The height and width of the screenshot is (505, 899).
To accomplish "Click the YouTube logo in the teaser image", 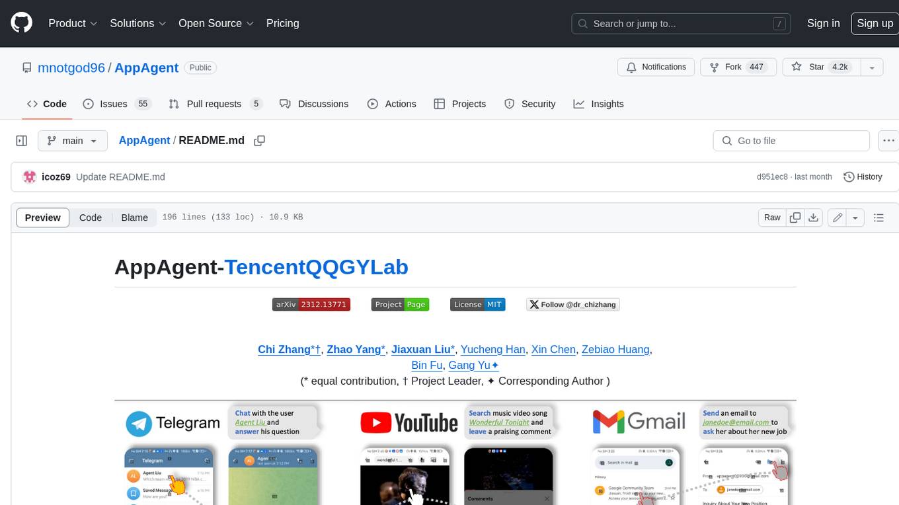I will [409, 423].
